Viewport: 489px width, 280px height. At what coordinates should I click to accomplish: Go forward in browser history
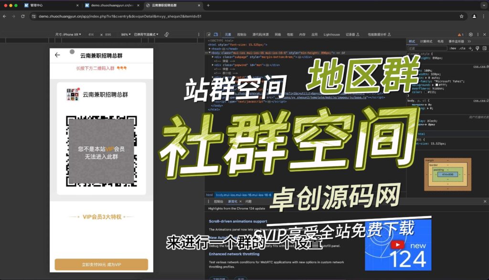tap(13, 16)
